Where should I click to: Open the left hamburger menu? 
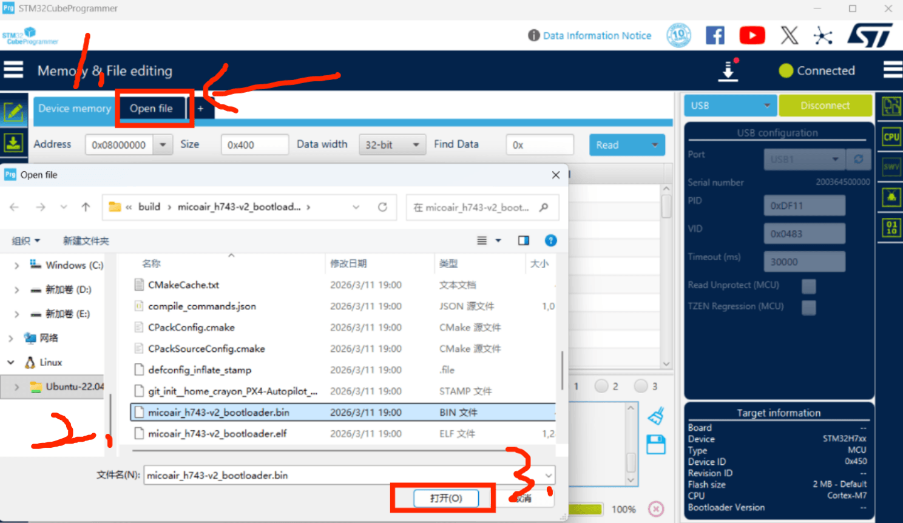(x=13, y=70)
